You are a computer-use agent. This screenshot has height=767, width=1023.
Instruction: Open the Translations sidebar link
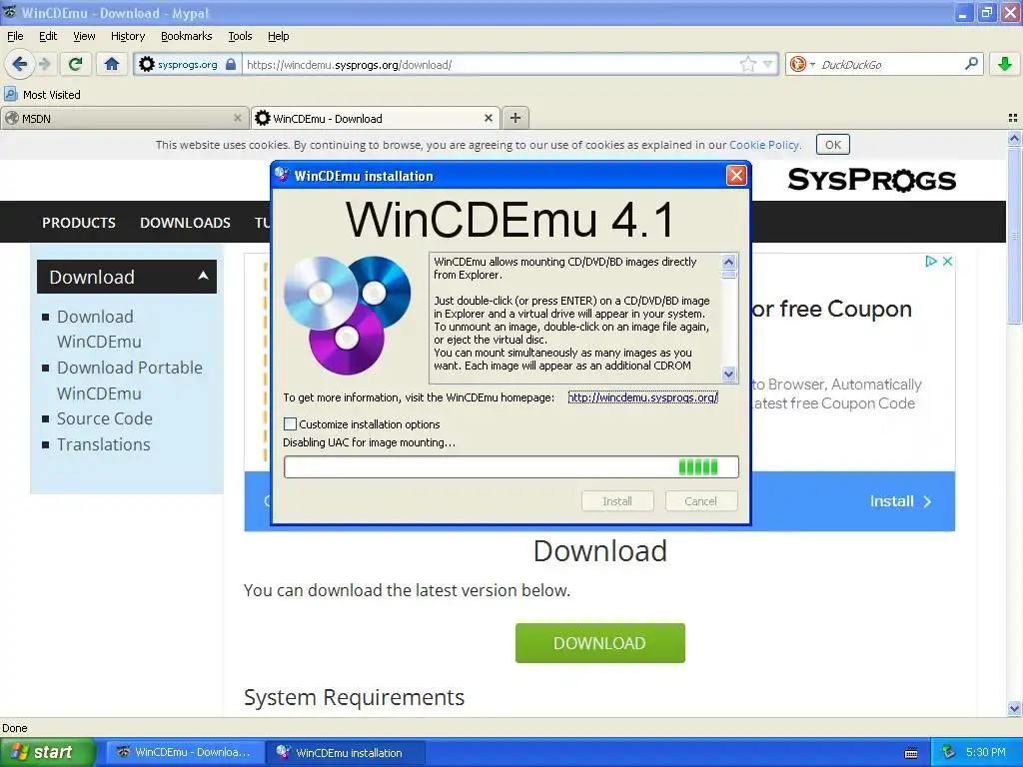103,444
